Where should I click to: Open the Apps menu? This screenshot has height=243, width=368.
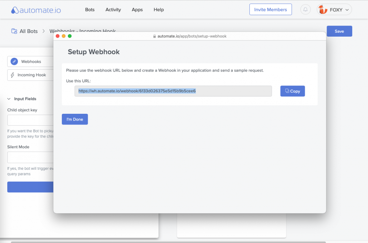[137, 10]
